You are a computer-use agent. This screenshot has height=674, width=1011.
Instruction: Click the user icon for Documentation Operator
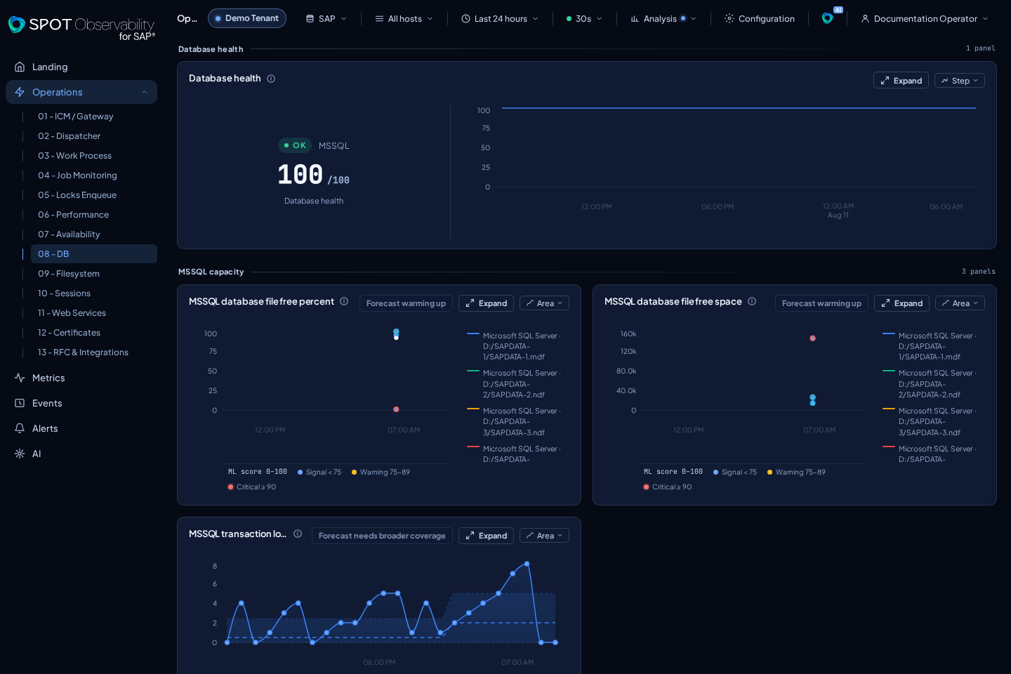(x=865, y=18)
